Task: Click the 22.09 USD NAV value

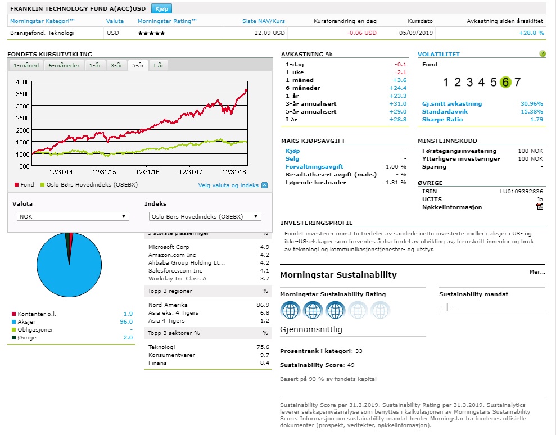Action: coord(269,33)
